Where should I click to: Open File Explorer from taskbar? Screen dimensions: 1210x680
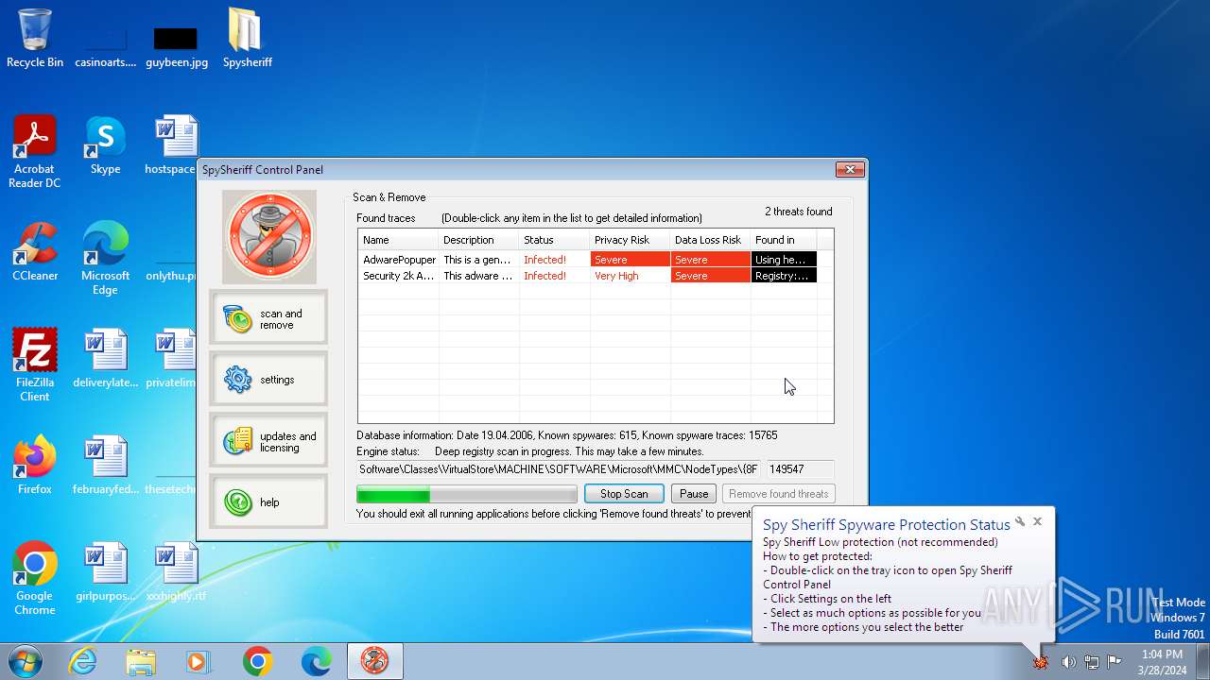click(141, 661)
